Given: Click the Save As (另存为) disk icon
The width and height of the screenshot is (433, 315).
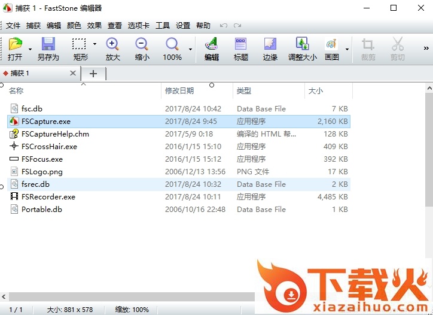Looking at the screenshot, I should click(48, 44).
